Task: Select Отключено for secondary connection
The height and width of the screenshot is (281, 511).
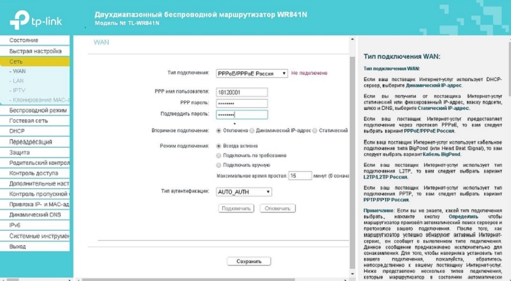Action: [218, 131]
